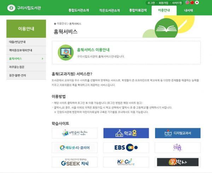Image resolution: width=212 pixels, height=173 pixels.
Task: Expand the 홈웍서비스 sidebar chevron
Action: pyautogui.click(x=42, y=58)
